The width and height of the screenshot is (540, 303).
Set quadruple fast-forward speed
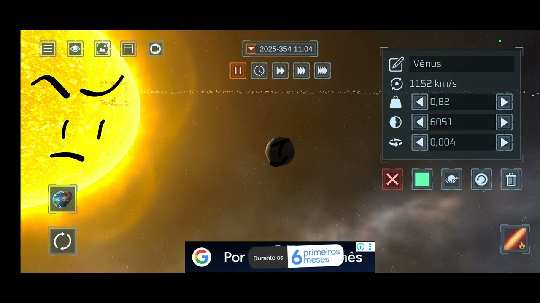tap(322, 71)
